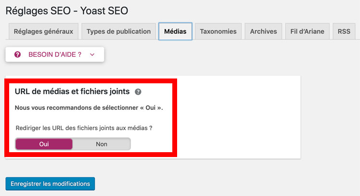
Task: Open help icon next to URL de médias heading
Action: pos(138,91)
